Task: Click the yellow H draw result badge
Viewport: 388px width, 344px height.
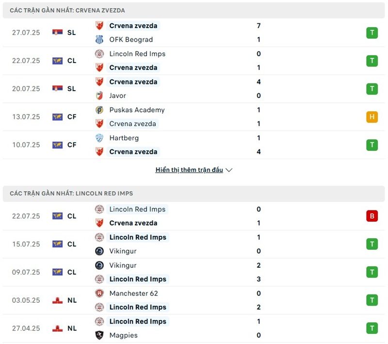Action: (x=372, y=117)
